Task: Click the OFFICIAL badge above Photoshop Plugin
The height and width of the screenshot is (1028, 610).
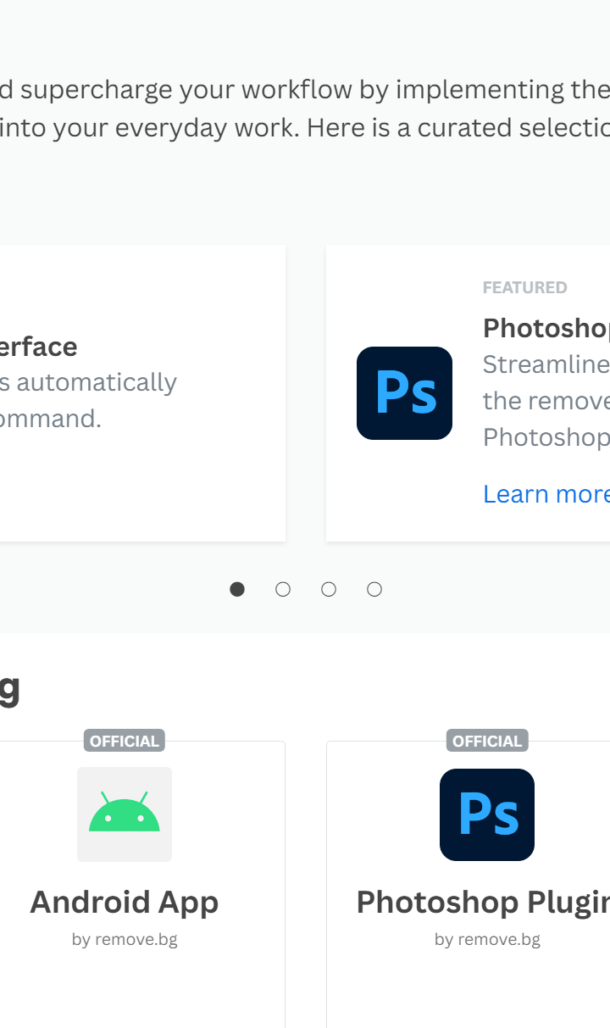Action: [x=487, y=741]
